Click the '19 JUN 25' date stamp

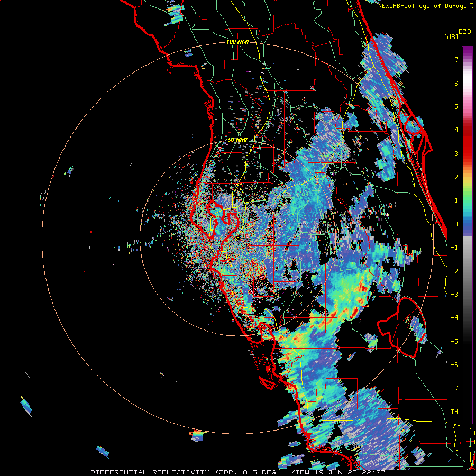coord(335,472)
